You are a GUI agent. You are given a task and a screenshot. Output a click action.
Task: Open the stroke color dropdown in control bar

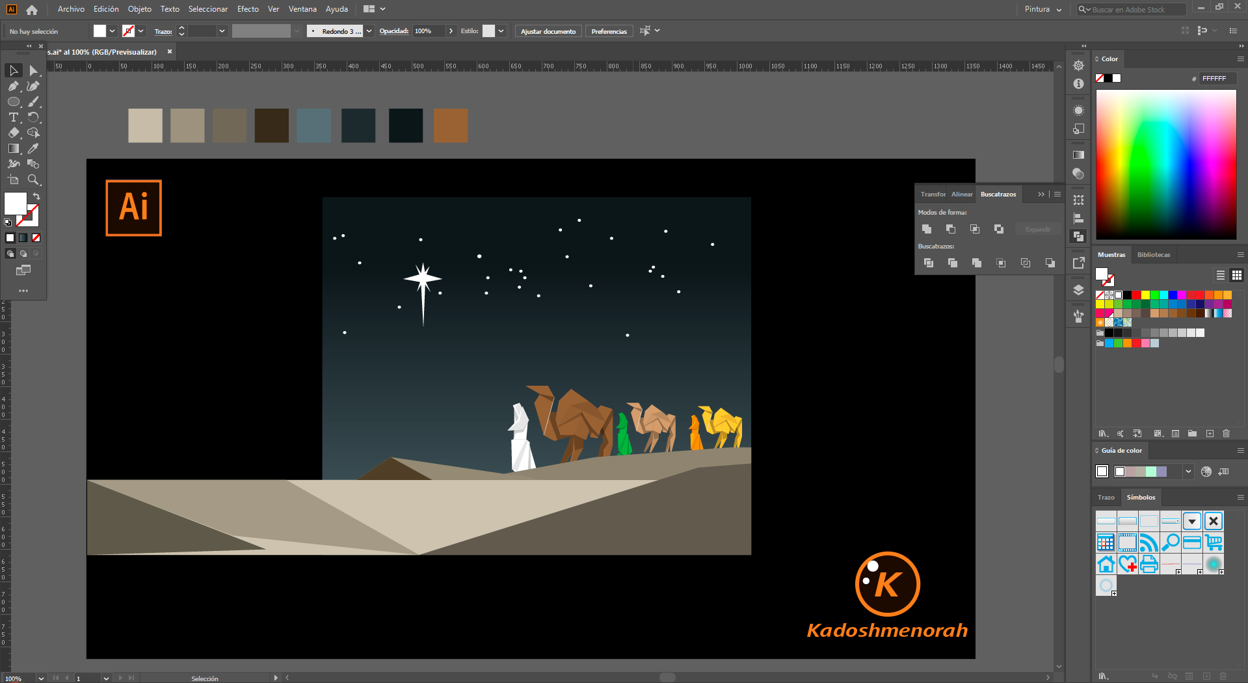(141, 31)
